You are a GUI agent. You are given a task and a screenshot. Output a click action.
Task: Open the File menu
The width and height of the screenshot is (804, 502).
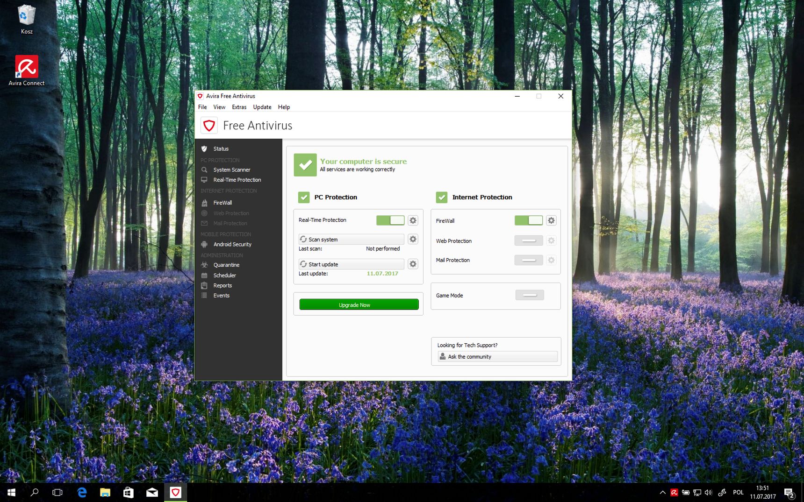pos(202,107)
